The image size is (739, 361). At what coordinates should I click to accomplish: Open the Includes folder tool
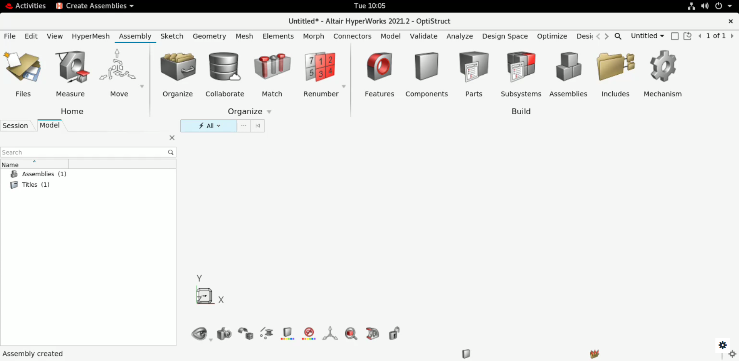[615, 67]
